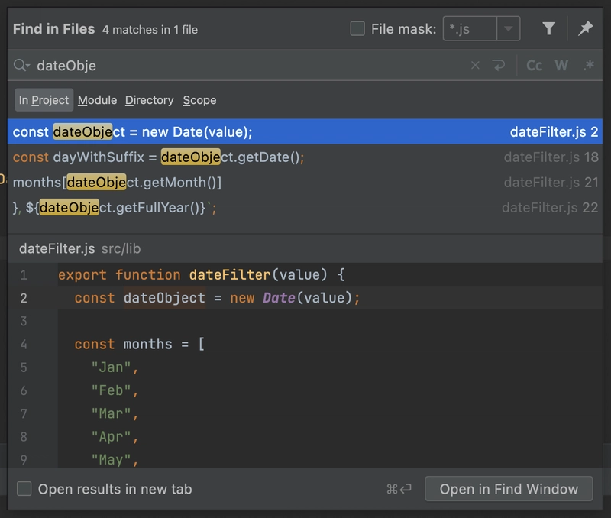Click Open in Find Window button
This screenshot has height=518, width=611.
pos(509,489)
